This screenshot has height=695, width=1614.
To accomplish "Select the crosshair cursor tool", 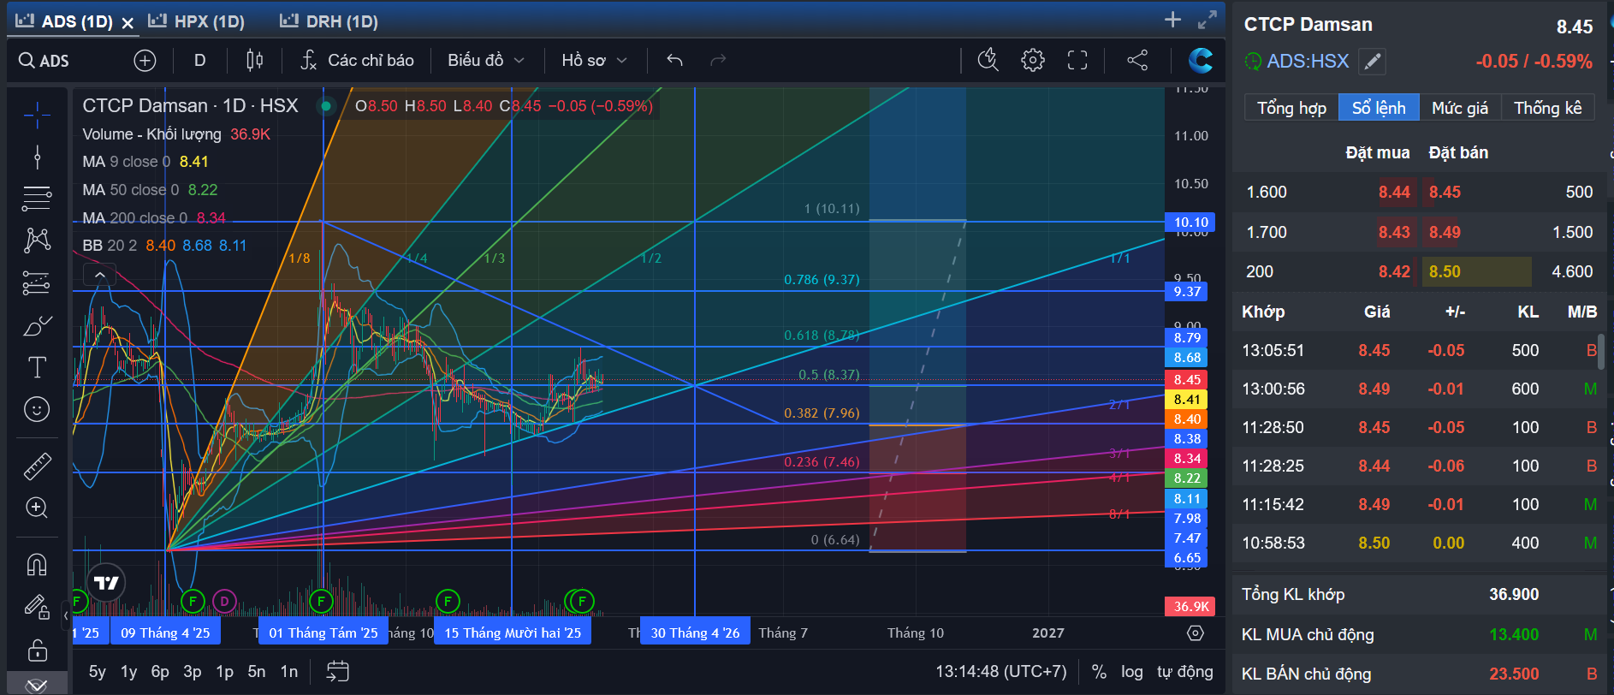I will point(37,115).
